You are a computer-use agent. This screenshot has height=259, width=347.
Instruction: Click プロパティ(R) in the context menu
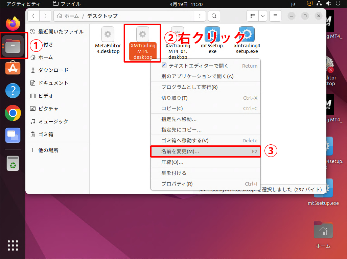click(x=177, y=184)
